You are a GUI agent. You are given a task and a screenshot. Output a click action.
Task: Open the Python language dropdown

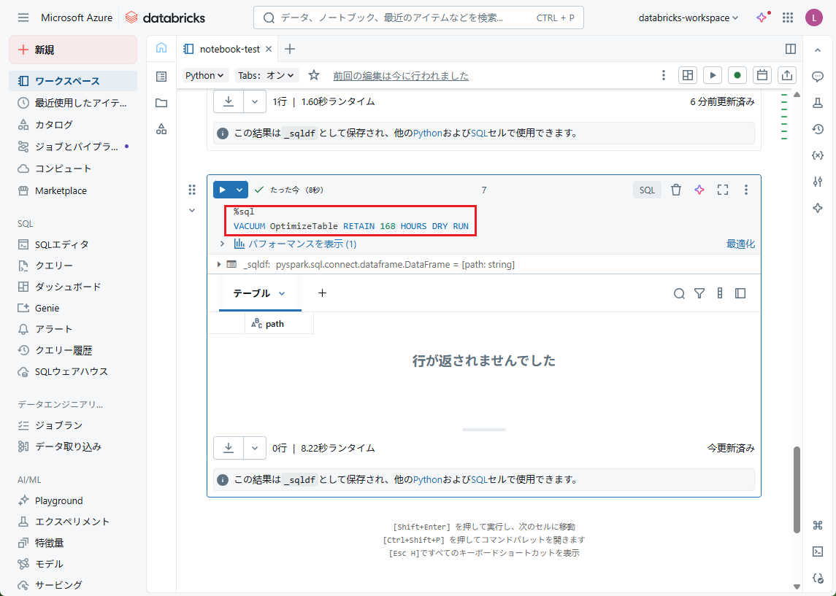[x=205, y=75]
